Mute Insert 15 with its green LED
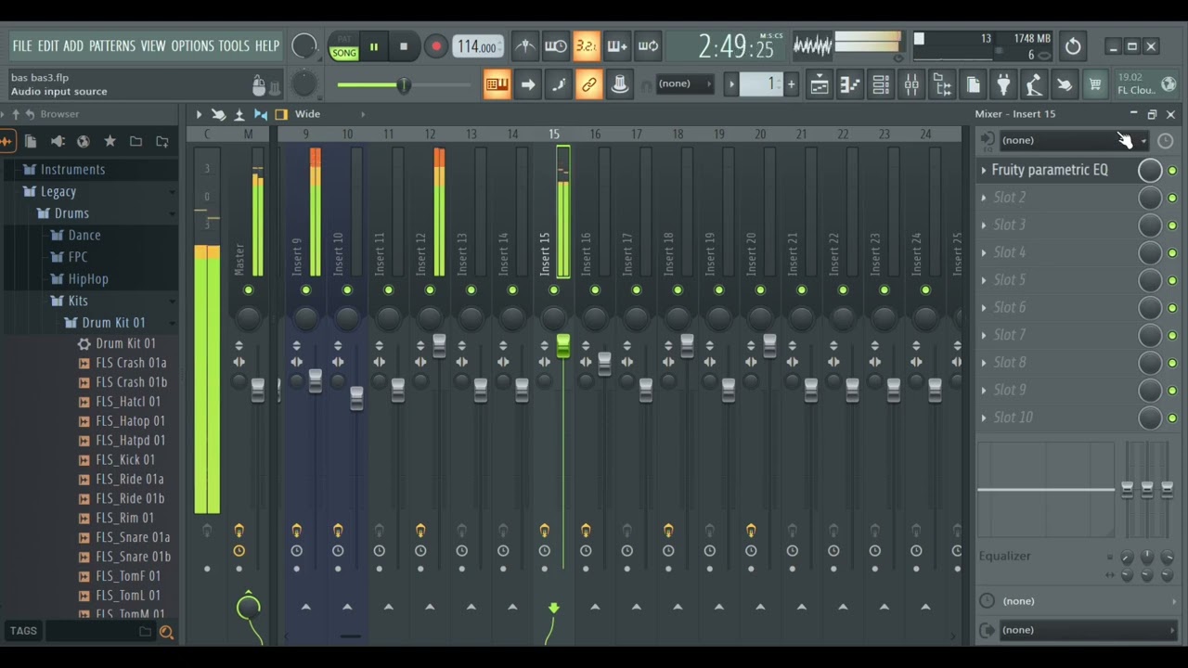 coord(554,290)
